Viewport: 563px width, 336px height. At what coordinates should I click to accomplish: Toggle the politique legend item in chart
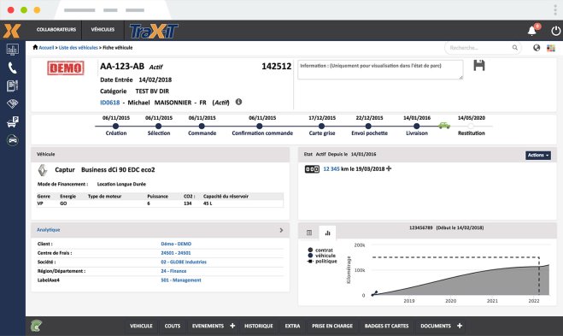click(x=322, y=262)
